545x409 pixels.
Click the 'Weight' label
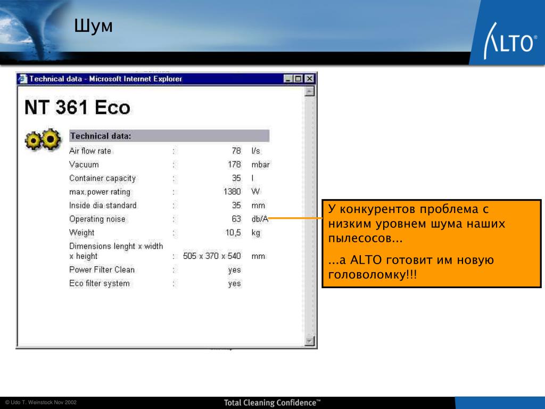(x=81, y=233)
